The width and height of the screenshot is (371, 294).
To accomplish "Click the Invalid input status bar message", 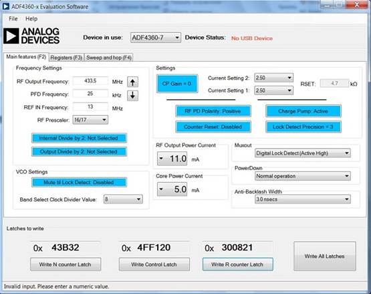I will pyautogui.click(x=56, y=287).
